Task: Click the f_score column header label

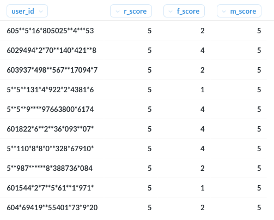Action: pyautogui.click(x=188, y=11)
